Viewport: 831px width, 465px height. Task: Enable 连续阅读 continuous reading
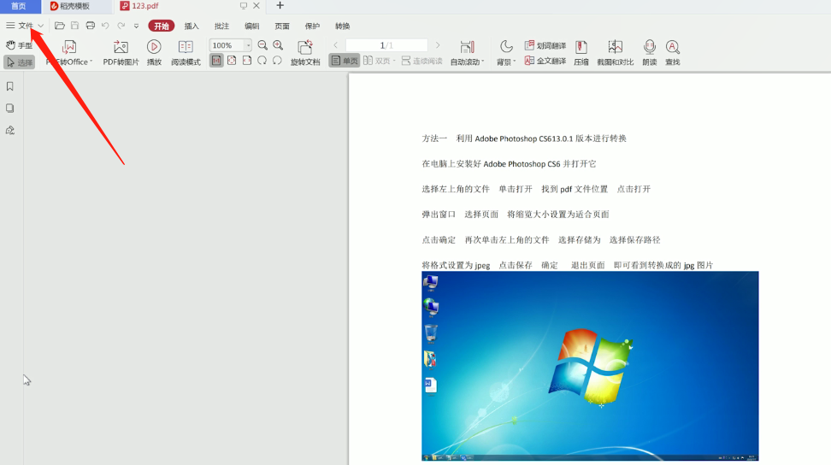tap(421, 61)
